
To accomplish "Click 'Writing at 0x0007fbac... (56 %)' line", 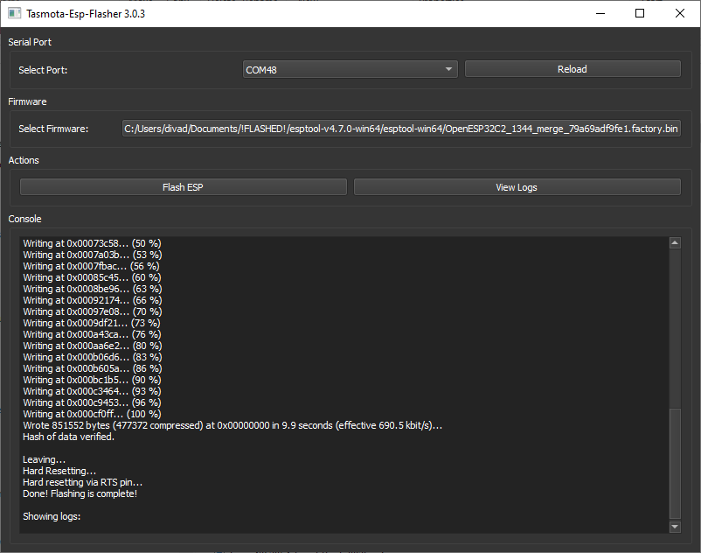I will 91,266.
